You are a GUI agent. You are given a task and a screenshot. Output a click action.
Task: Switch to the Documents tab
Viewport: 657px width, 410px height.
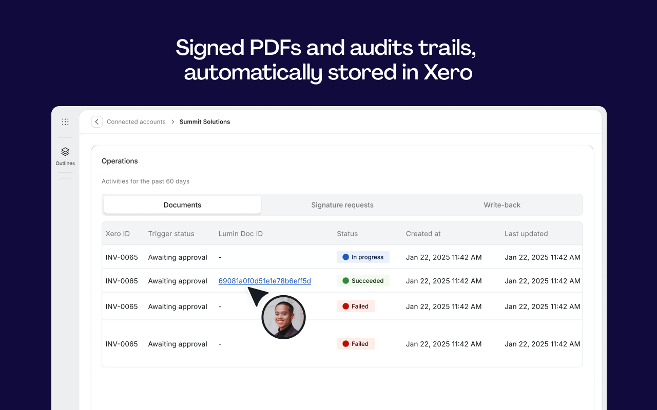point(182,205)
